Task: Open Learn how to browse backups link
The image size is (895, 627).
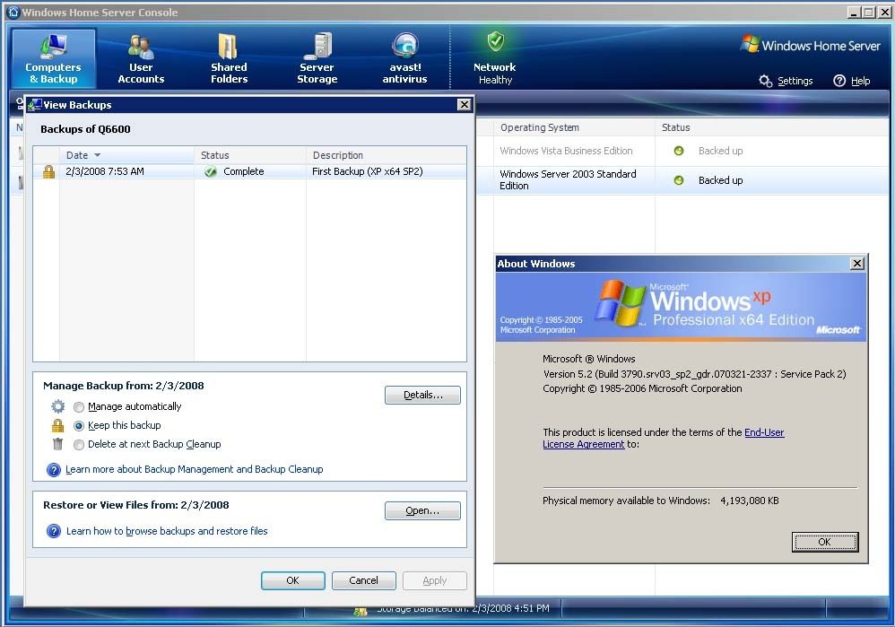Action: pyautogui.click(x=167, y=531)
